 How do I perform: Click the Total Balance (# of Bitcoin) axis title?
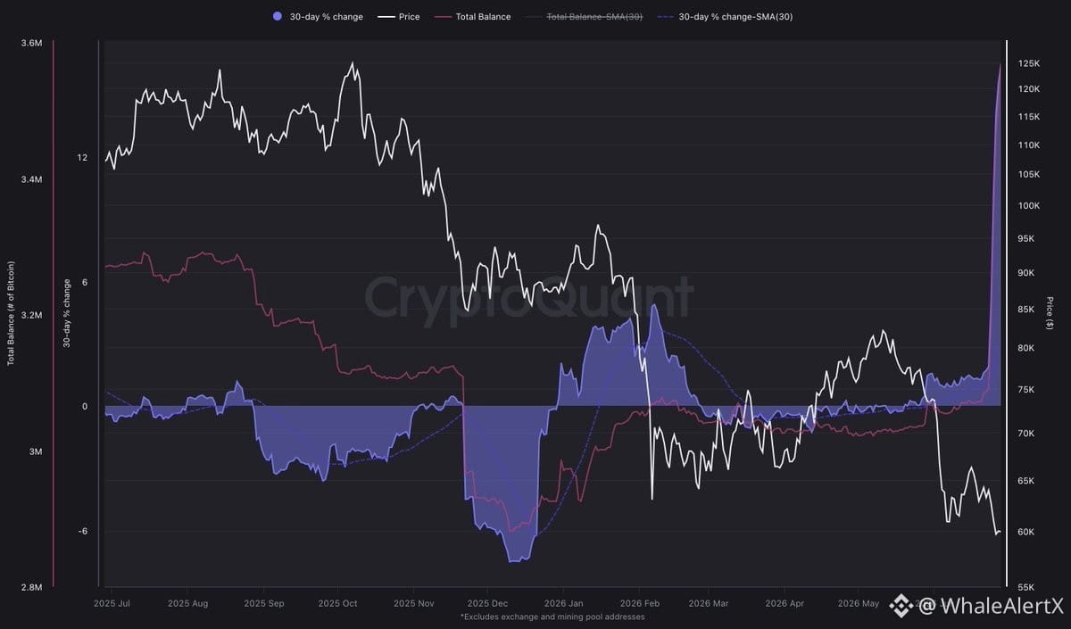[x=12, y=314]
